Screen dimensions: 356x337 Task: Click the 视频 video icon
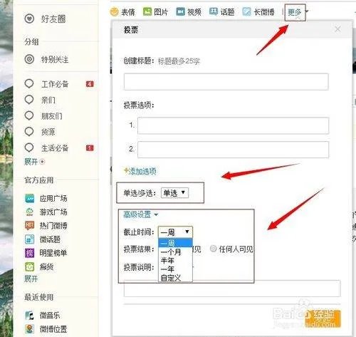point(180,11)
